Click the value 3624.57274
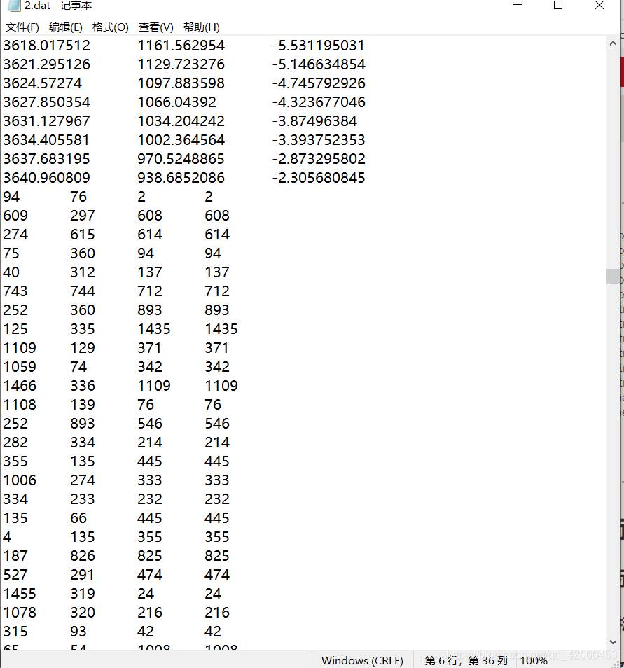Screen dimensions: 624x668 click(x=43, y=83)
